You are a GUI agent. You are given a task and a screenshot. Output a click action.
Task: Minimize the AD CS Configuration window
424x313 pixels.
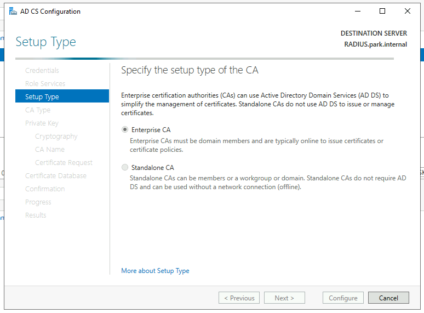point(358,11)
